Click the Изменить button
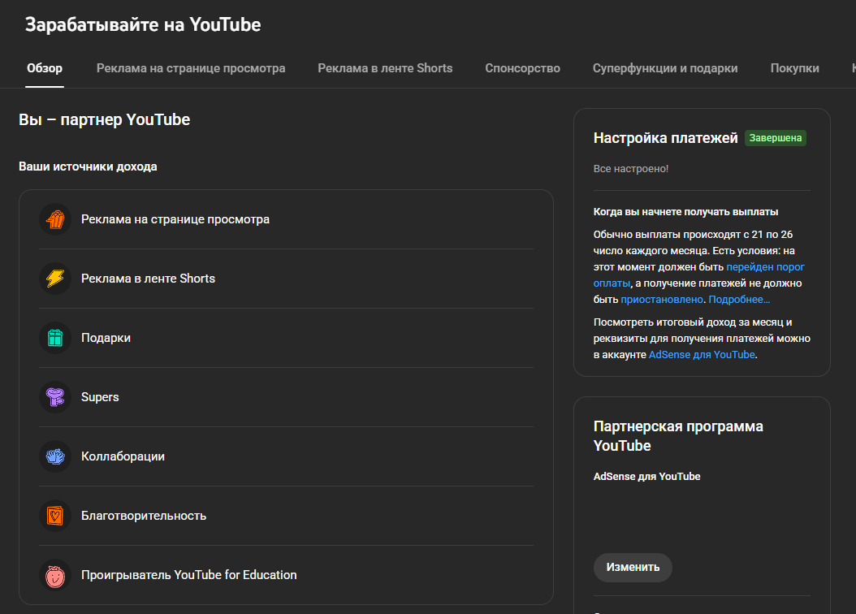The width and height of the screenshot is (856, 614). click(x=633, y=567)
